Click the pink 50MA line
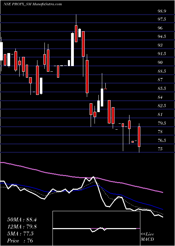This screenshot has width=175, height=246. [x=81, y=177]
